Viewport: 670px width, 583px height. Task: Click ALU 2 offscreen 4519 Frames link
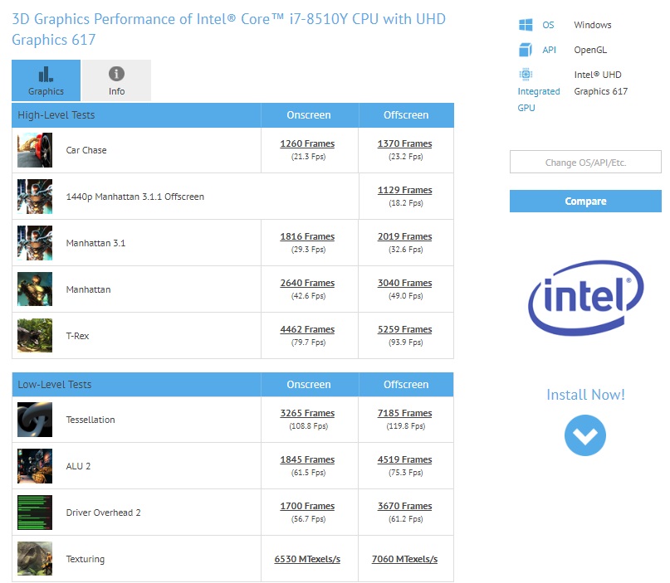tap(404, 459)
